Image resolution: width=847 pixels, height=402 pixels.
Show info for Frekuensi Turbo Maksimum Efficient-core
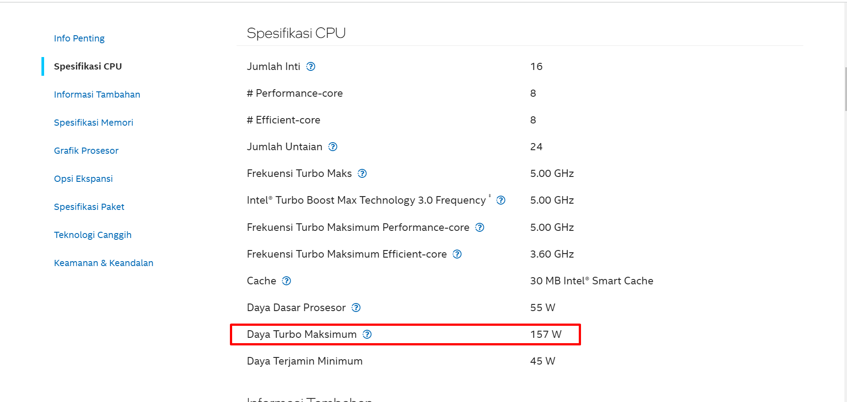[x=457, y=254]
